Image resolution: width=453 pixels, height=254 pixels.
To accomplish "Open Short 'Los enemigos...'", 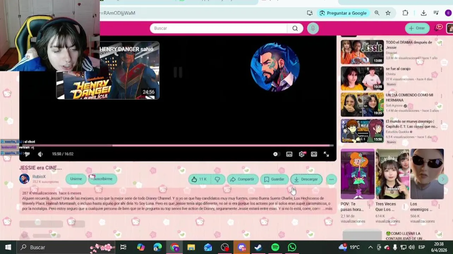I will click(427, 174).
